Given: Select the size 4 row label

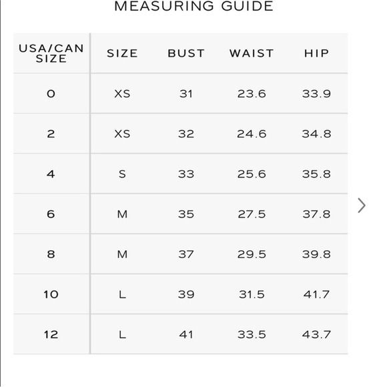Looking at the screenshot, I should click(51, 174).
